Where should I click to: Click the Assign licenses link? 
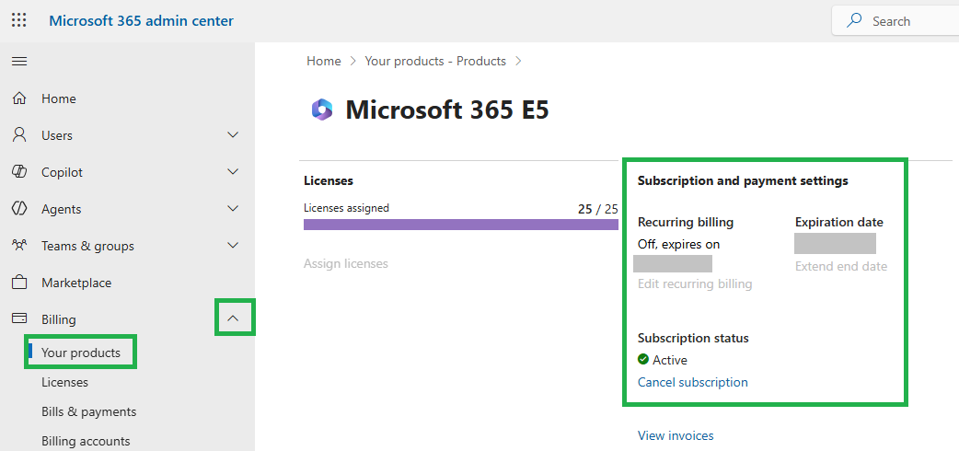345,264
